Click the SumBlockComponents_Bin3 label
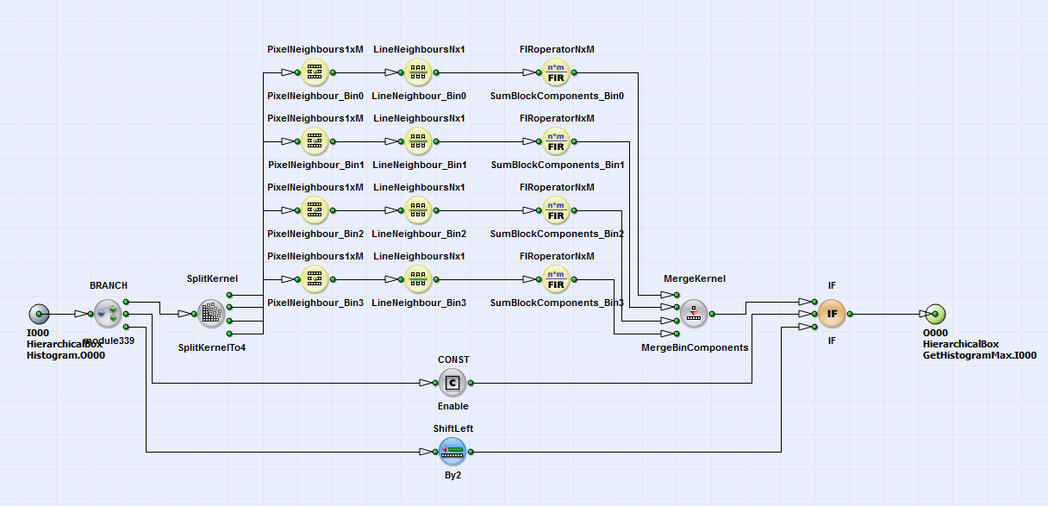Viewport: 1048px width, 506px height. pos(557,303)
